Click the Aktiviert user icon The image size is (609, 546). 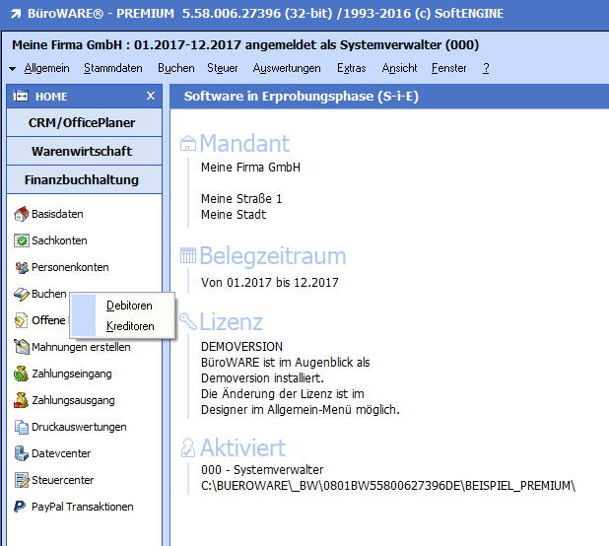pyautogui.click(x=188, y=447)
